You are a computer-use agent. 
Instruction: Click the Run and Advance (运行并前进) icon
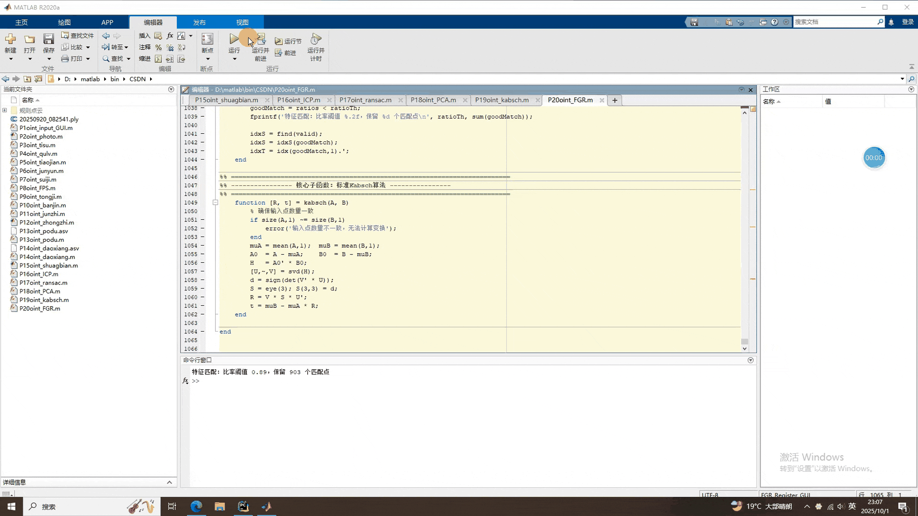tap(261, 39)
